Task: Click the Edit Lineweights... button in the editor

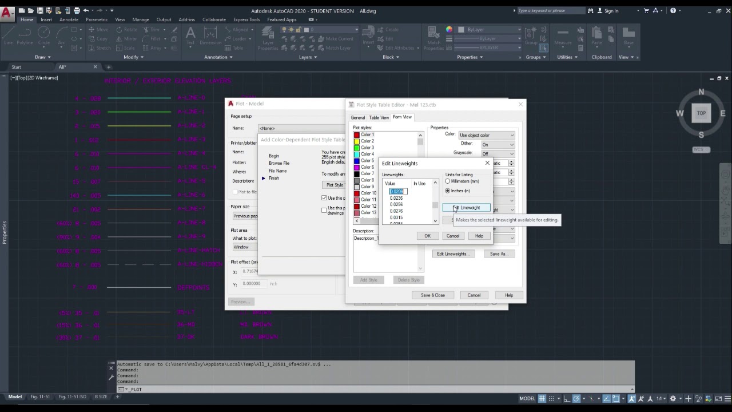Action: pyautogui.click(x=452, y=253)
